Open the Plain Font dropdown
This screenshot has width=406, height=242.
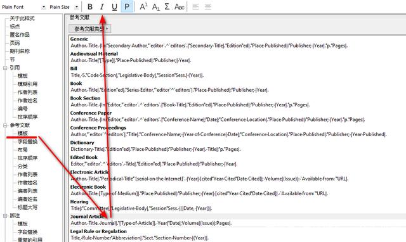click(43, 7)
